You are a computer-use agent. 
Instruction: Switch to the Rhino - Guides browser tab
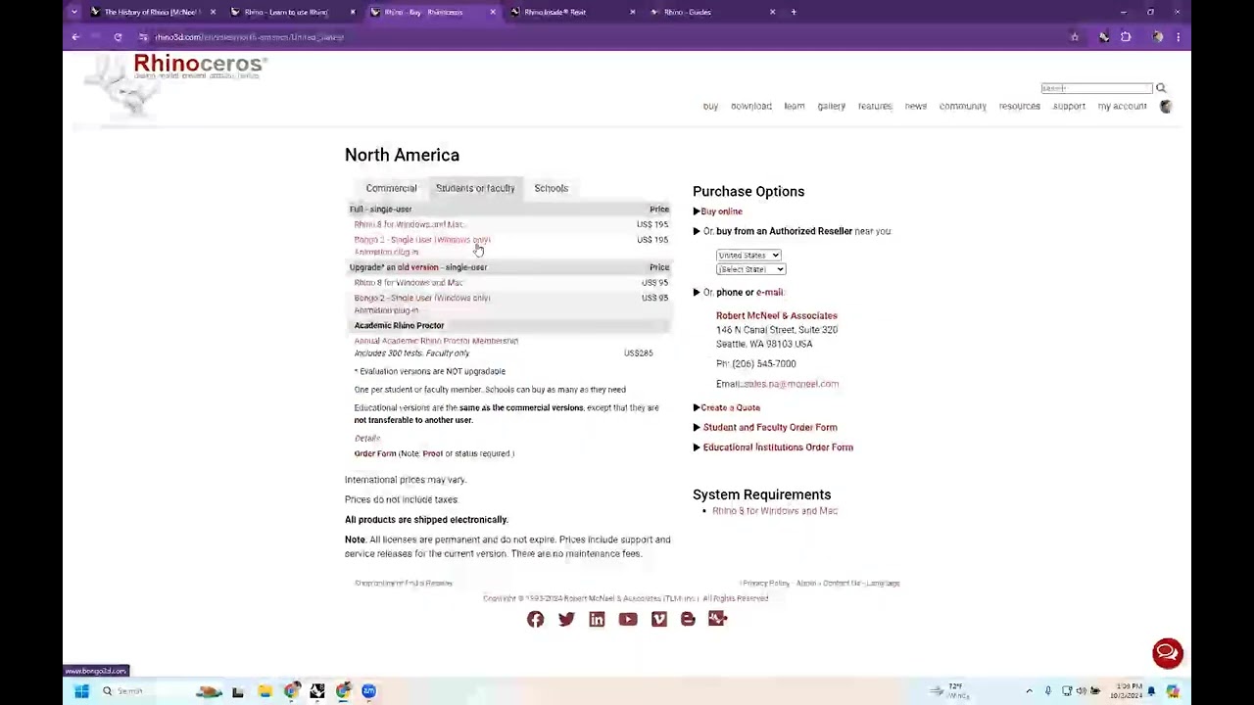point(711,12)
